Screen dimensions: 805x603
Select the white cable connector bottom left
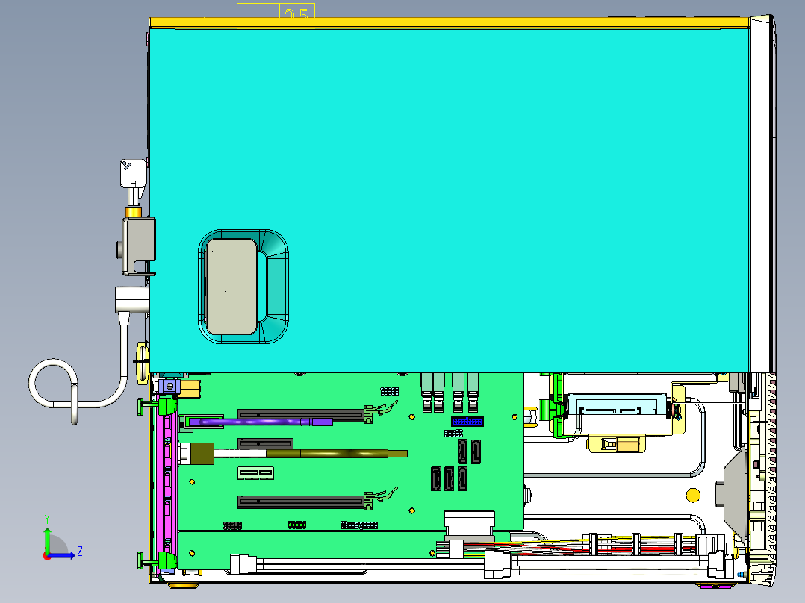point(242,564)
